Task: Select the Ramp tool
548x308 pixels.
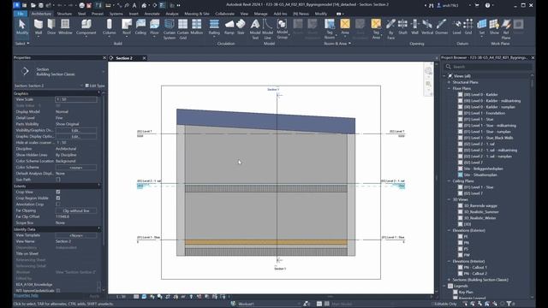Action: (x=229, y=27)
